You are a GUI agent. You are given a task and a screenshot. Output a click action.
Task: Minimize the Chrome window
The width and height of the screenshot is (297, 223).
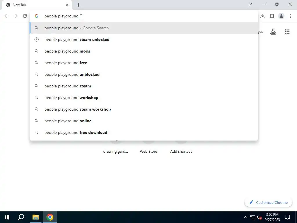pos(263,4)
